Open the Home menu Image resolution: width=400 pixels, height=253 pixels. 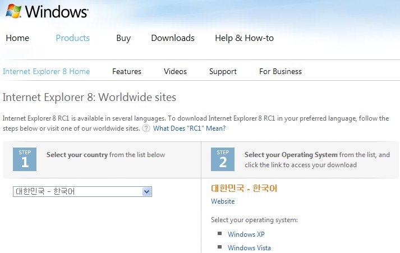(x=17, y=38)
